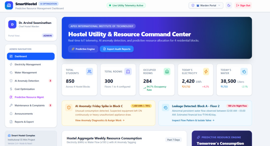Viewport: 270px width, 146px height.
Task: Click the APEX INTERNATIONAL INSTITUTE OF TECHNOLOGY tag
Action: 102,26
